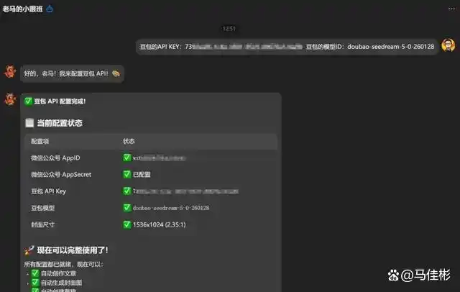This screenshot has height=292, width=460.
Task: Click the blurred 豆包 API Key value
Action: (185, 191)
